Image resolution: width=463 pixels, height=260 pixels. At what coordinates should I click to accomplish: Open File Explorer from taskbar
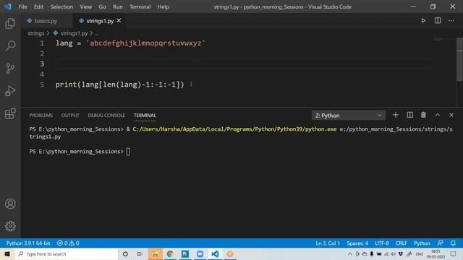[155, 253]
